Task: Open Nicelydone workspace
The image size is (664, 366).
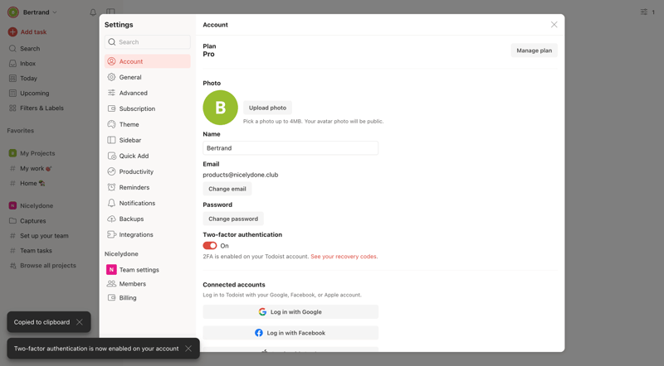Action: (x=37, y=206)
